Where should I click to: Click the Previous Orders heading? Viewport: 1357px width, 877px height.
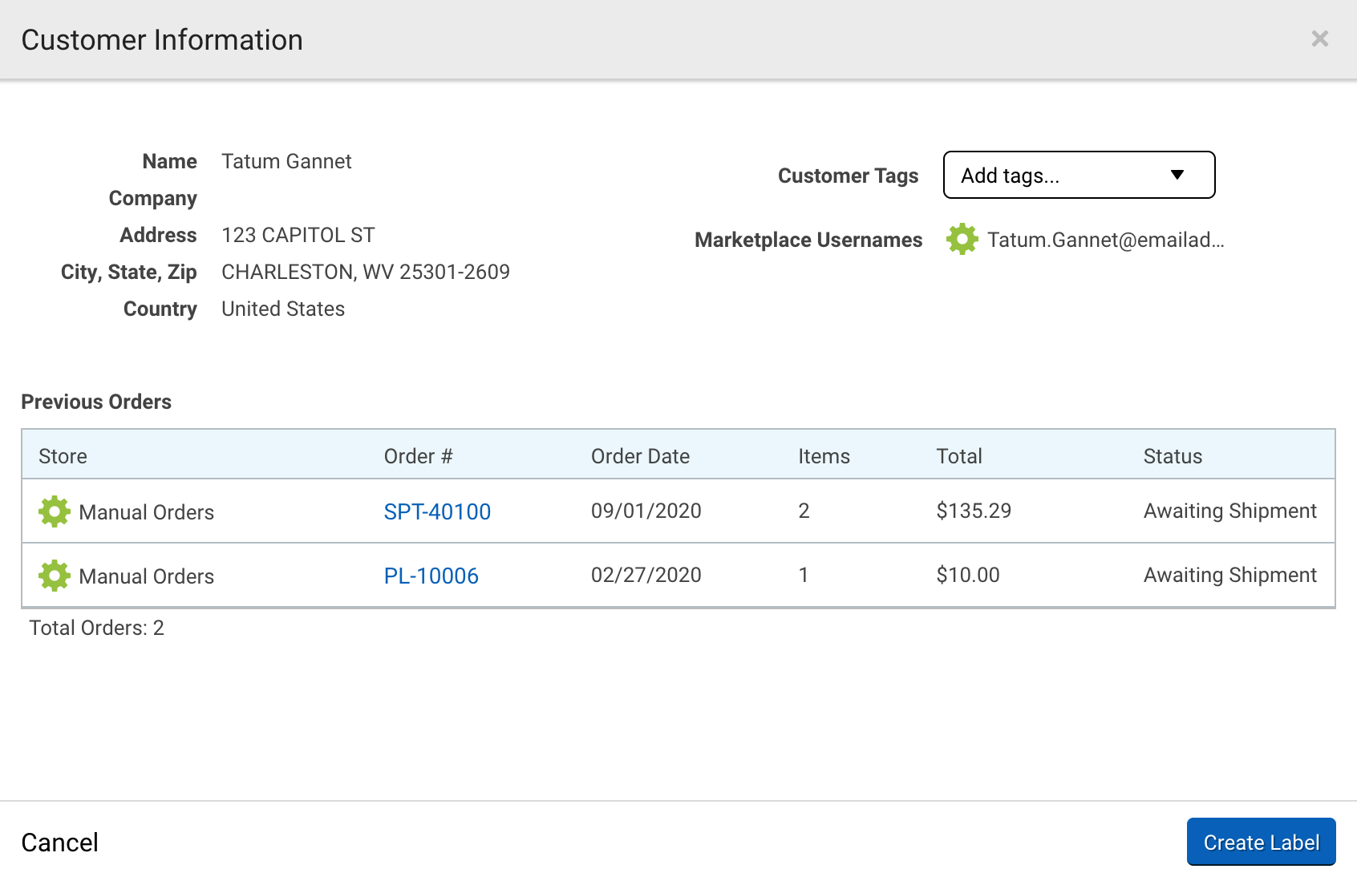96,402
